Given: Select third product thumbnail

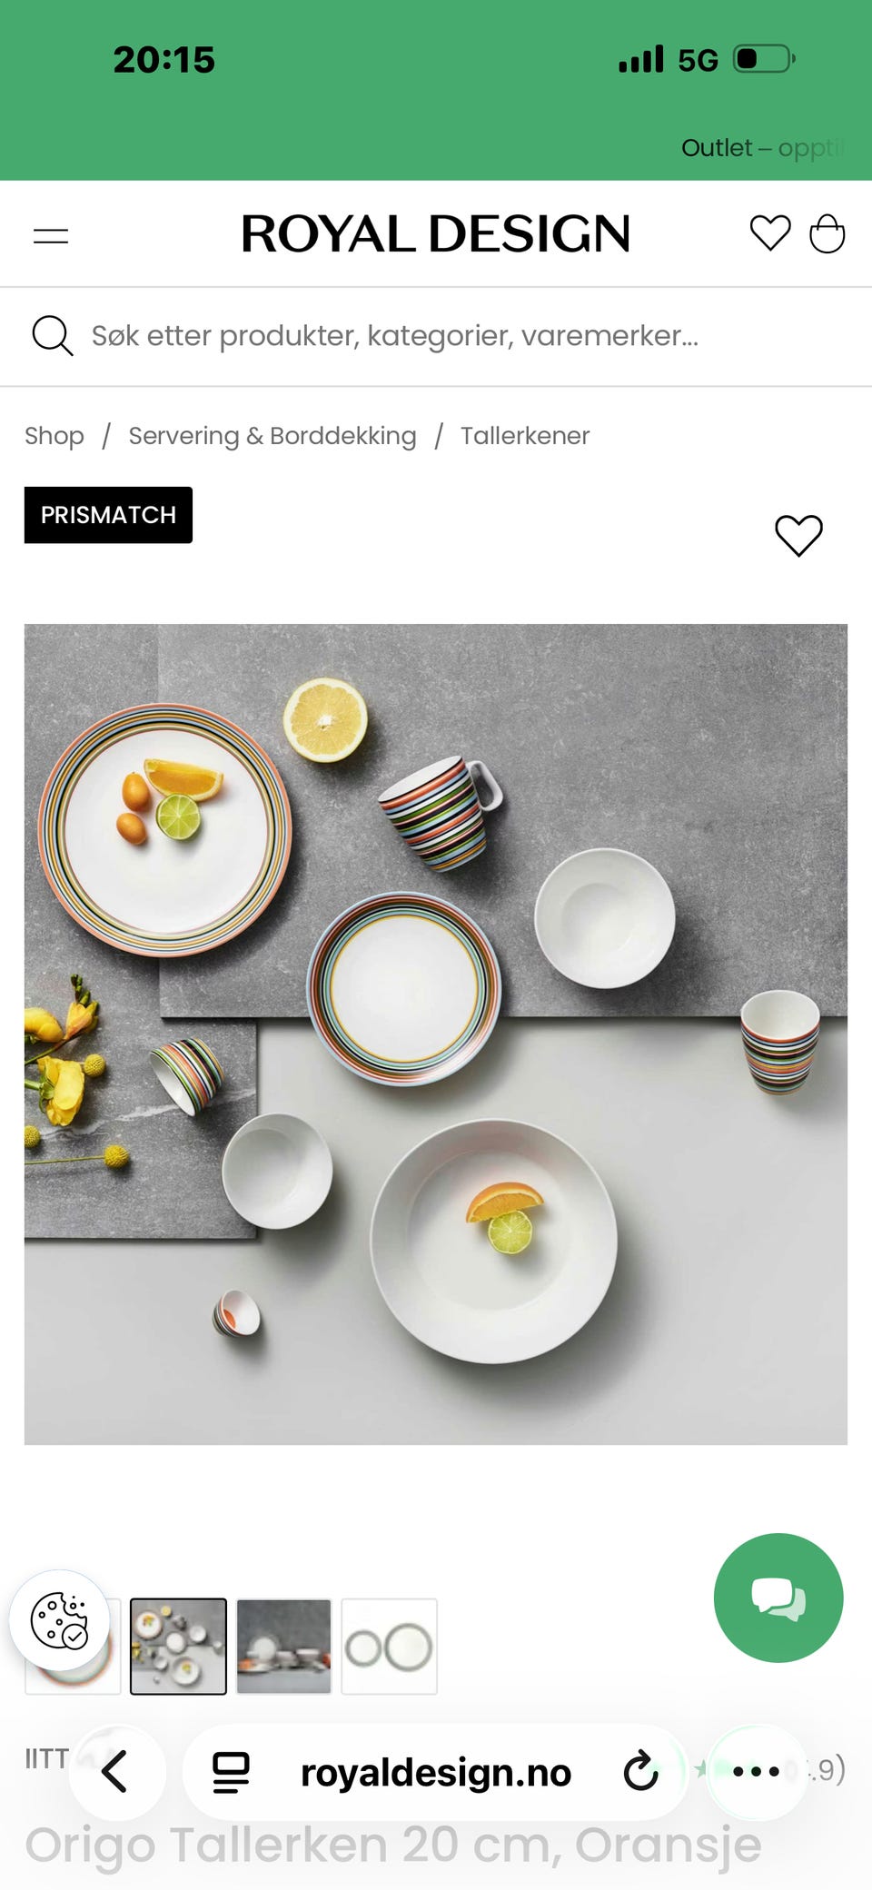Looking at the screenshot, I should tap(284, 1647).
